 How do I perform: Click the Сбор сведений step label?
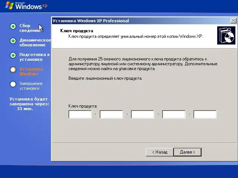(30, 28)
